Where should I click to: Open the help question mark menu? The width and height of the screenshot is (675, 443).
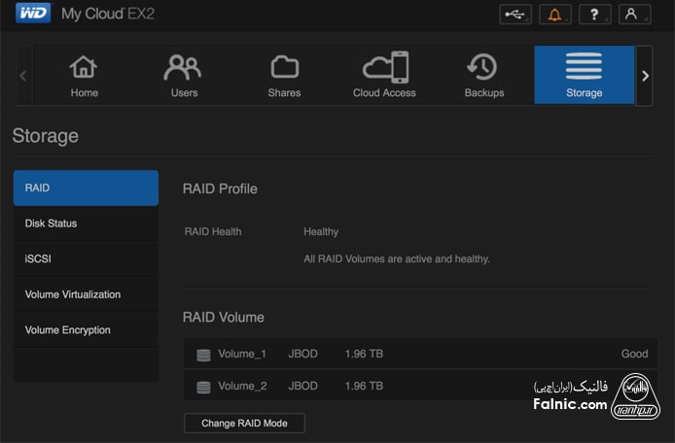click(594, 14)
